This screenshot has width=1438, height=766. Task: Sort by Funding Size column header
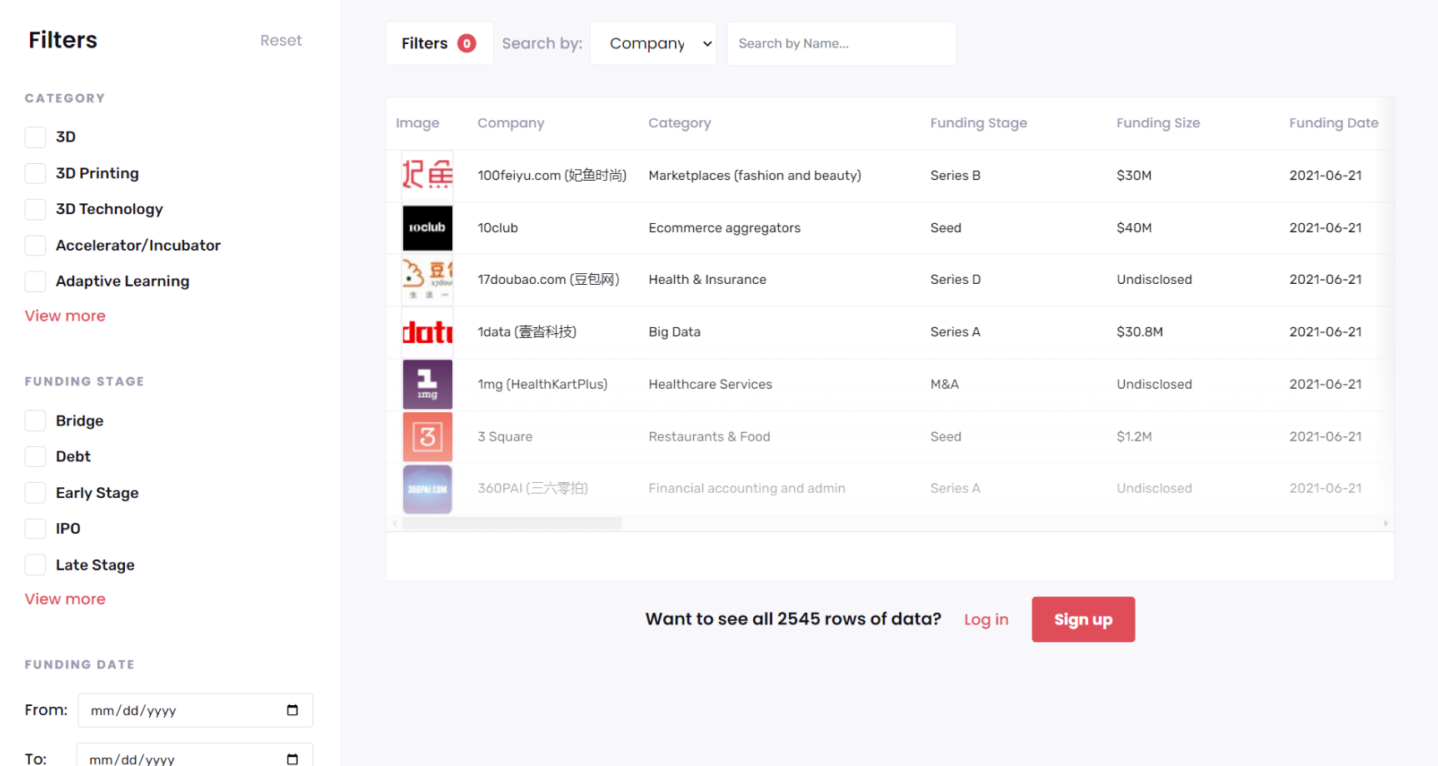coord(1157,123)
